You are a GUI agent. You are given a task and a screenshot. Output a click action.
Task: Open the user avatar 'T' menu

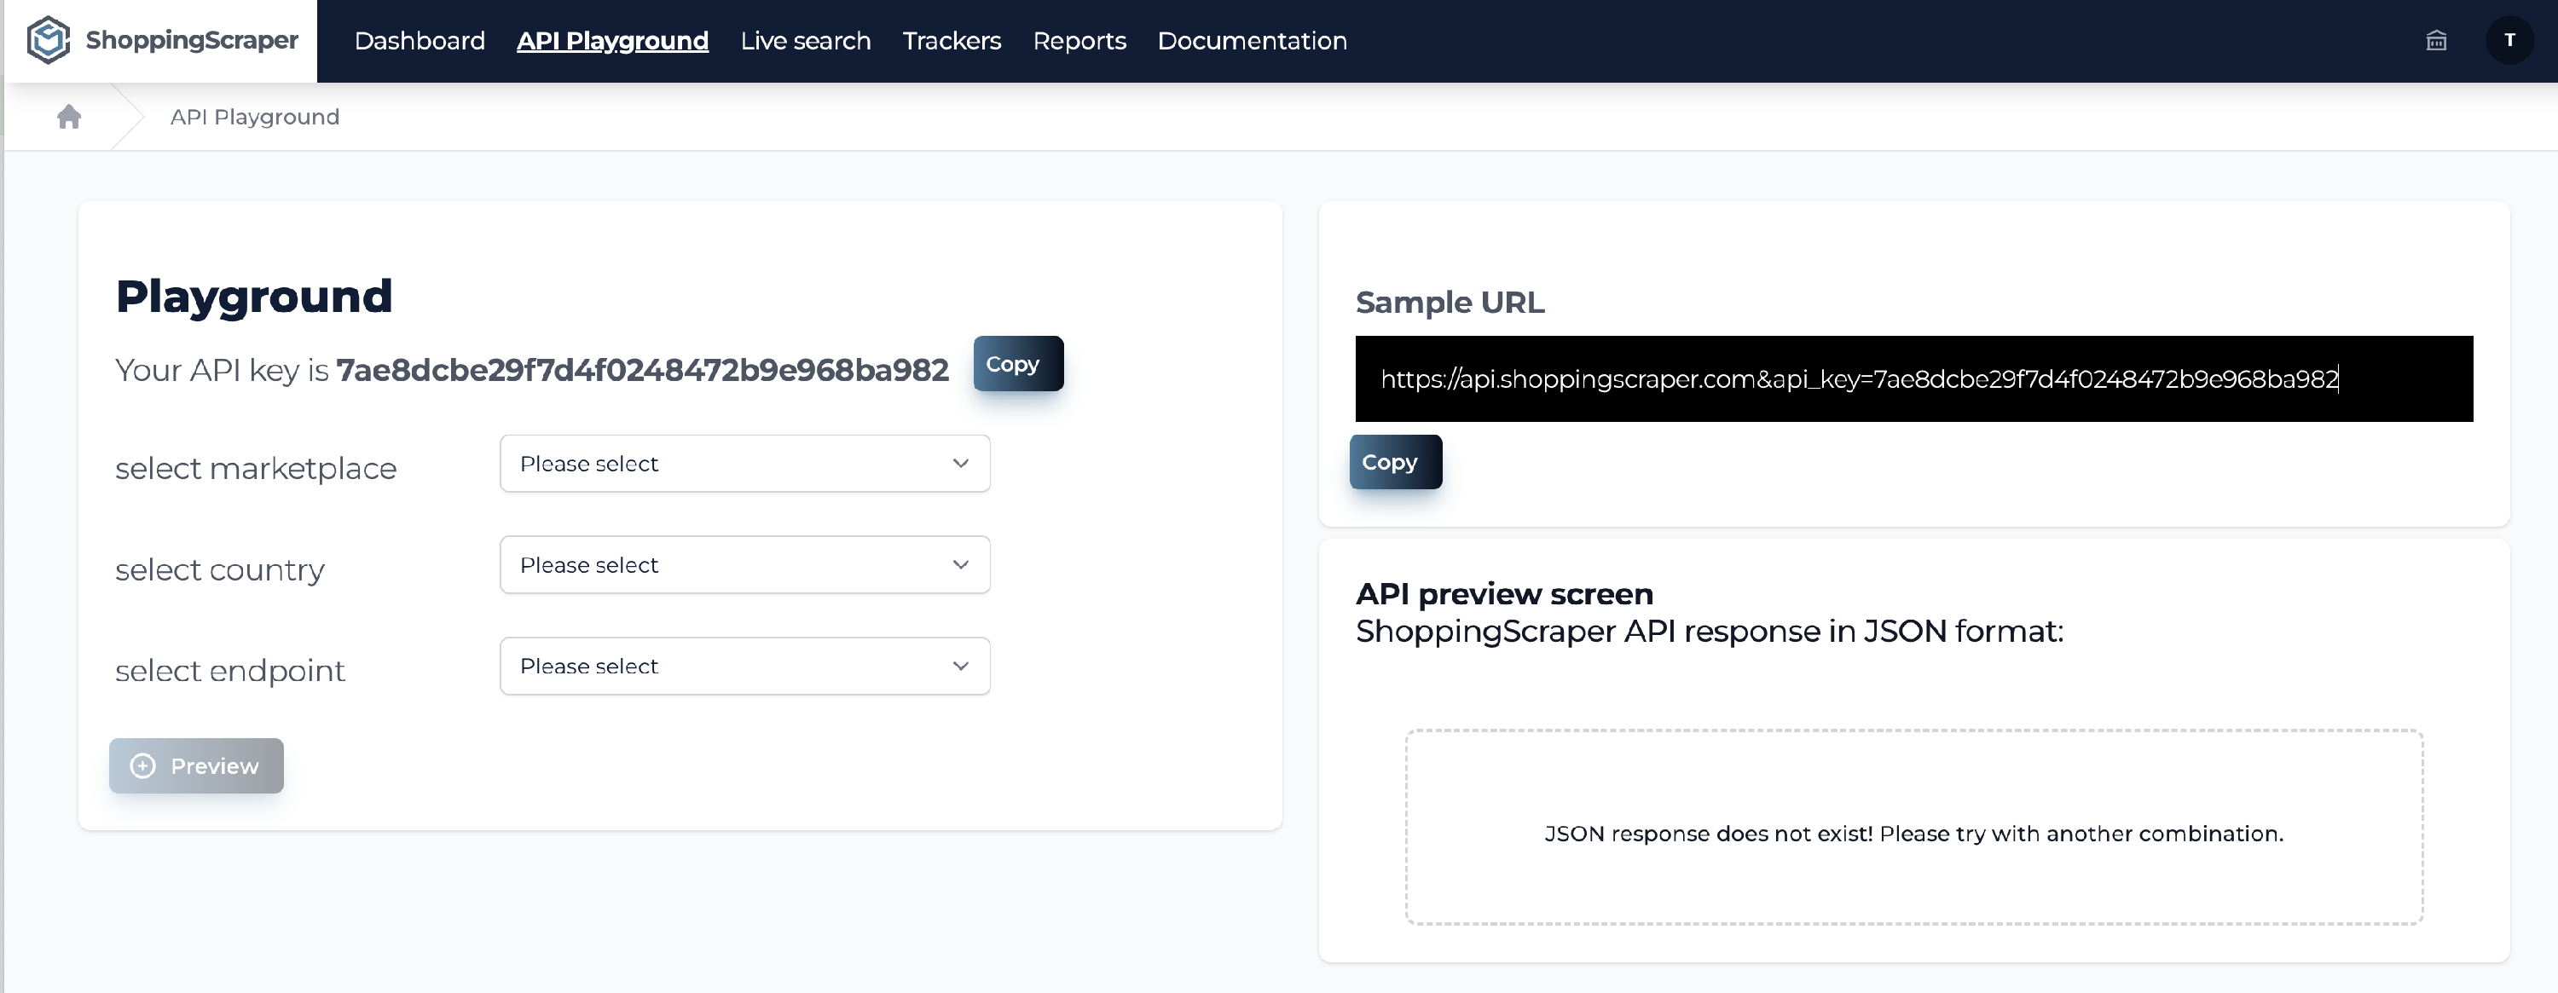click(2509, 41)
